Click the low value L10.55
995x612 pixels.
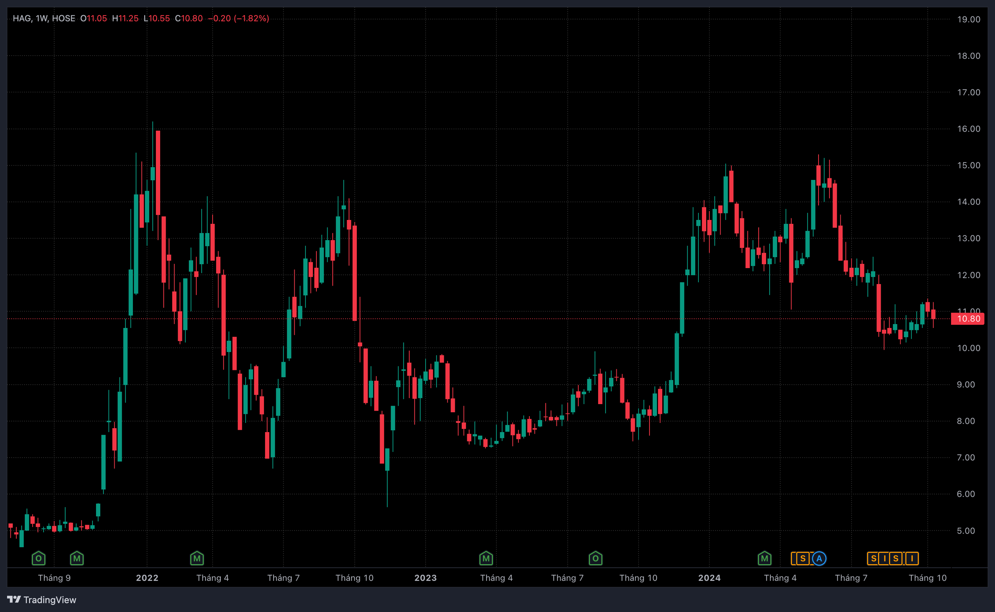point(157,18)
